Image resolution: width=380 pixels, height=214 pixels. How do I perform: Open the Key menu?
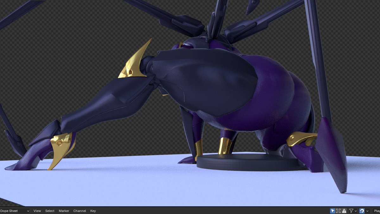coord(93,211)
